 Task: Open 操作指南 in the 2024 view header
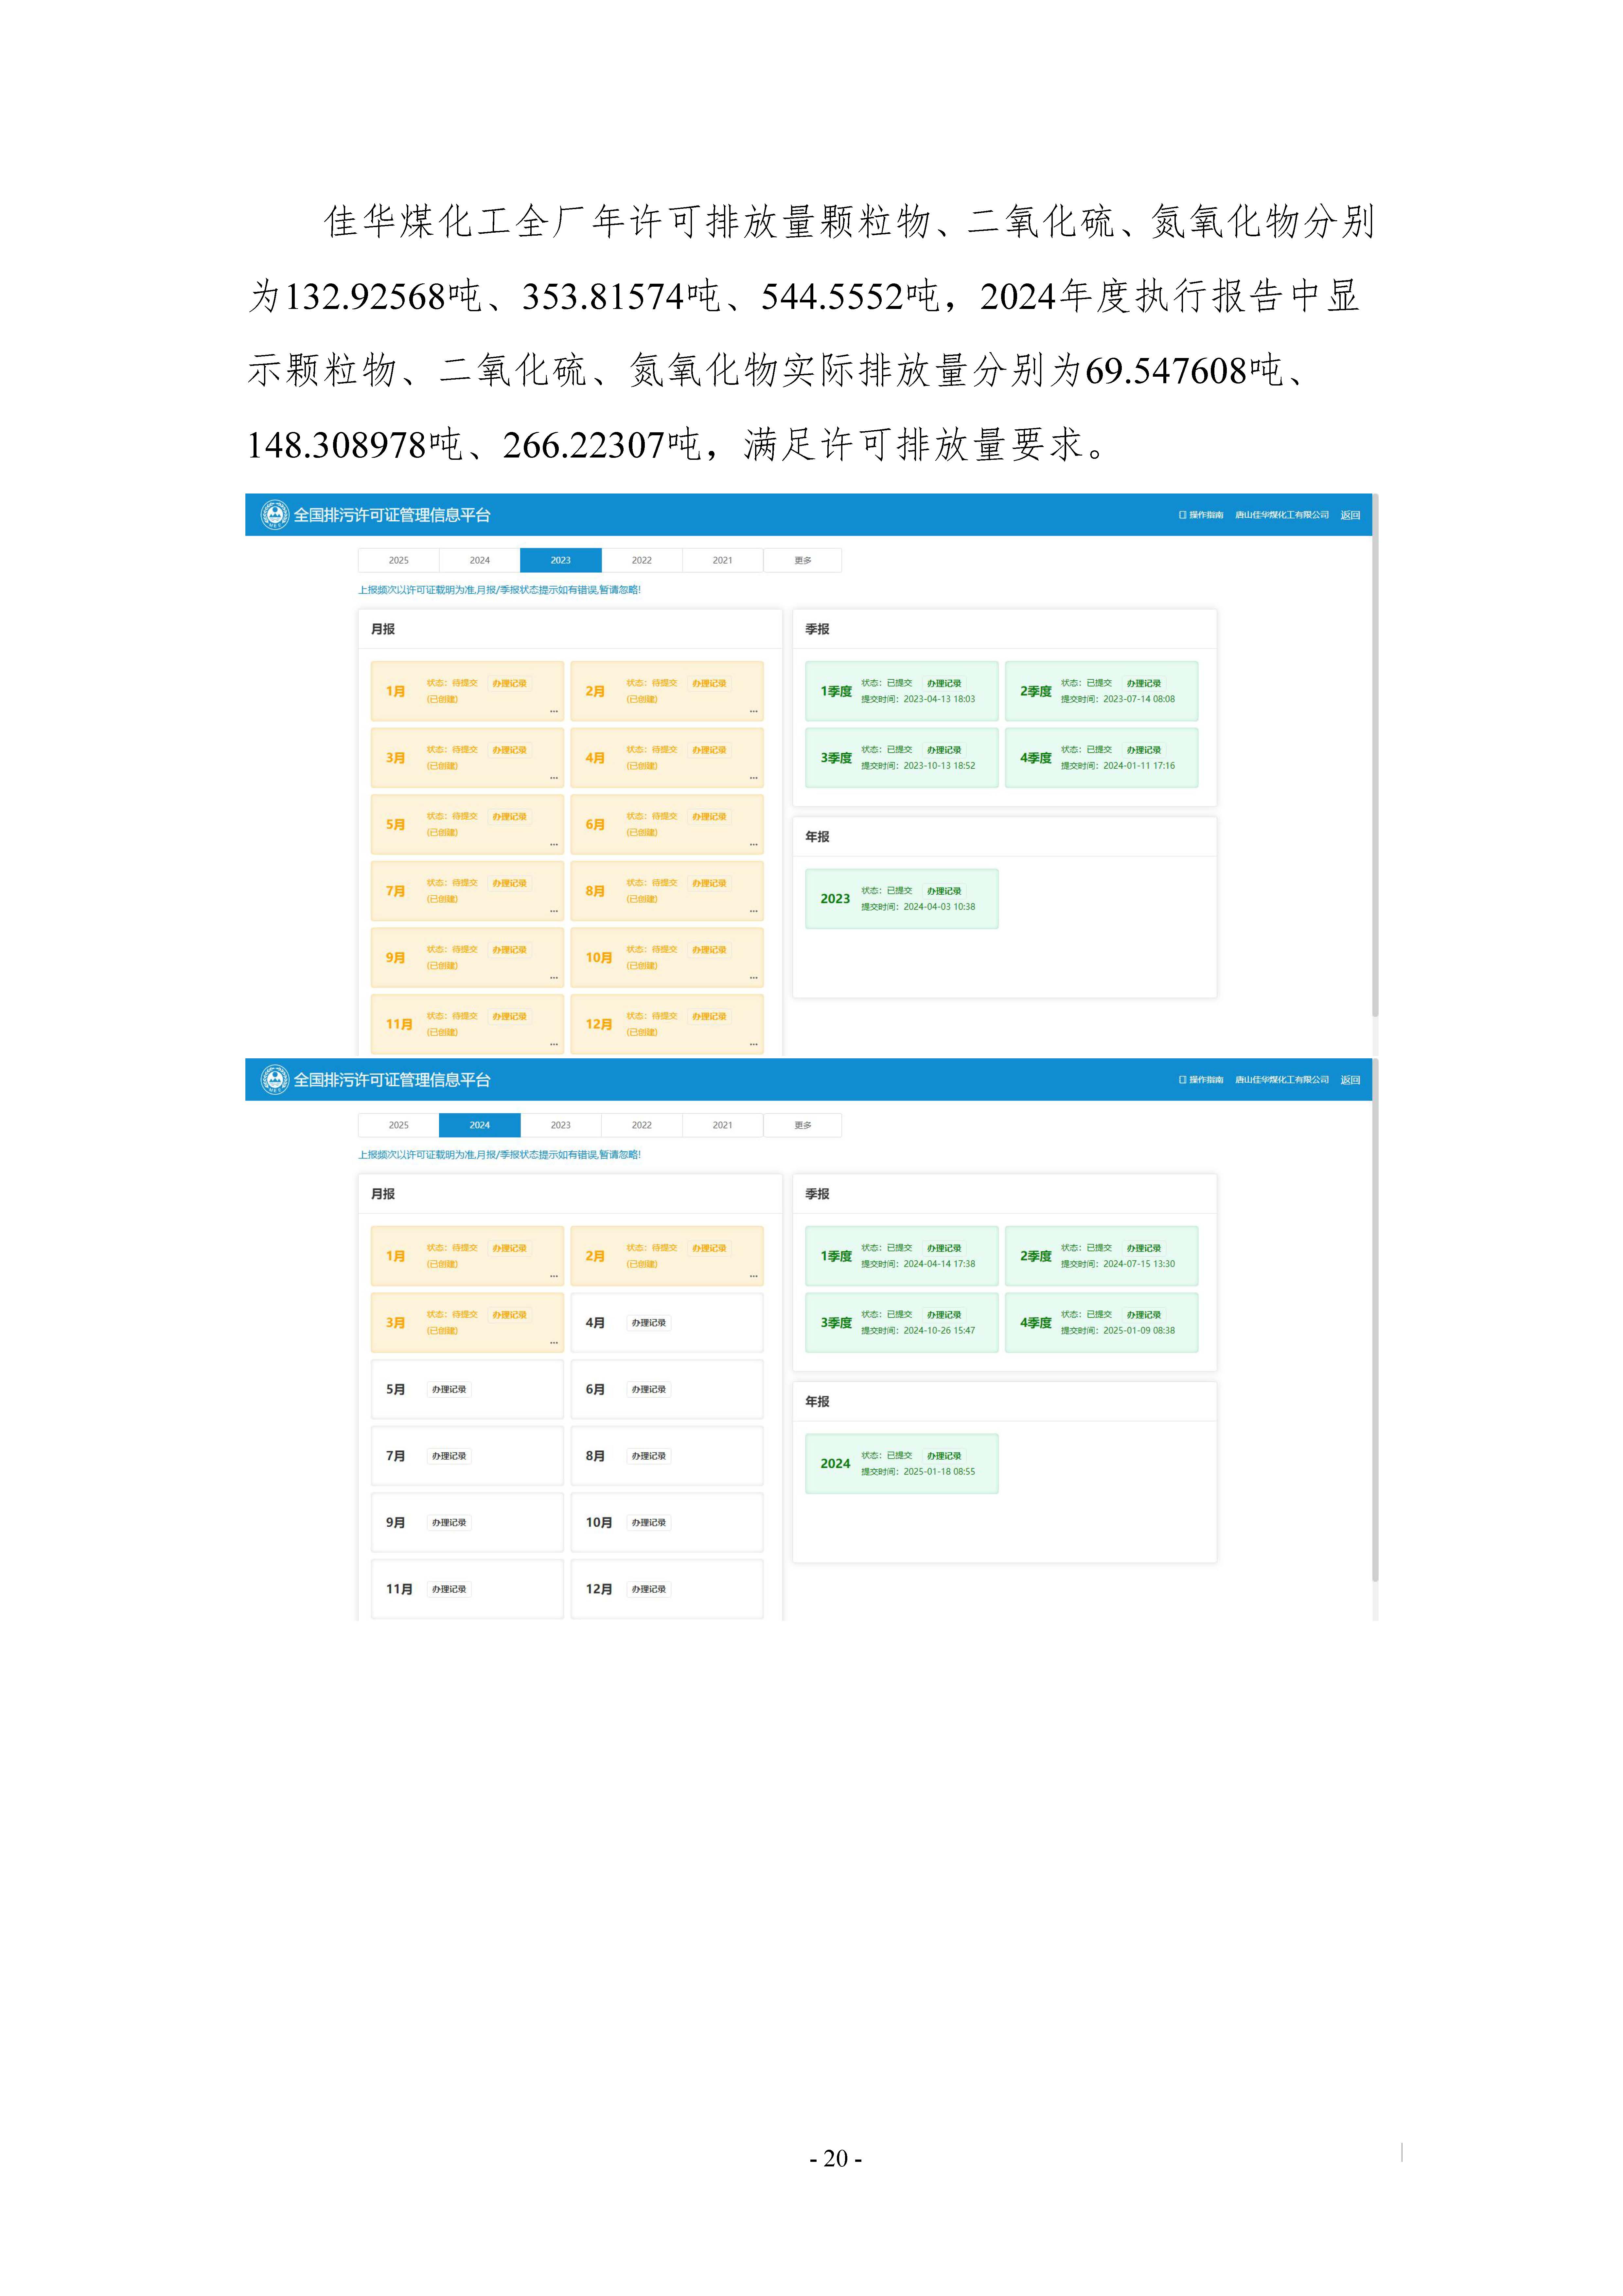click(x=1201, y=1080)
